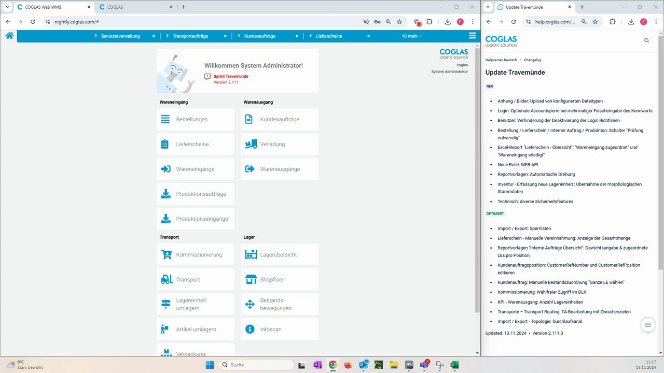This screenshot has height=373, width=664.
Task: Click 'Neue Rolle: WEB-API' changelog entry
Action: (x=518, y=164)
